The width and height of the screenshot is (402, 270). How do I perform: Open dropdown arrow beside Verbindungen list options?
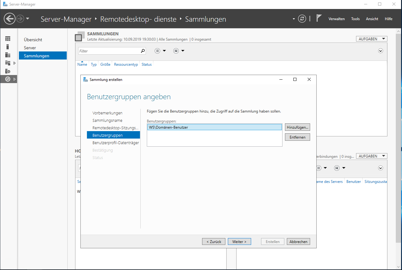[x=325, y=168]
